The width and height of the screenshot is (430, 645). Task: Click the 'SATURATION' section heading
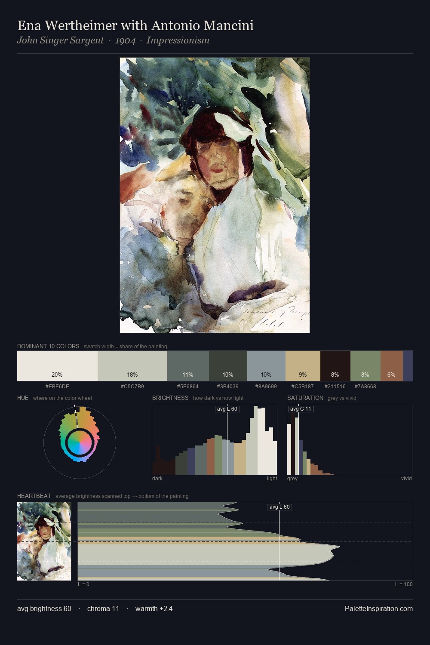[305, 398]
